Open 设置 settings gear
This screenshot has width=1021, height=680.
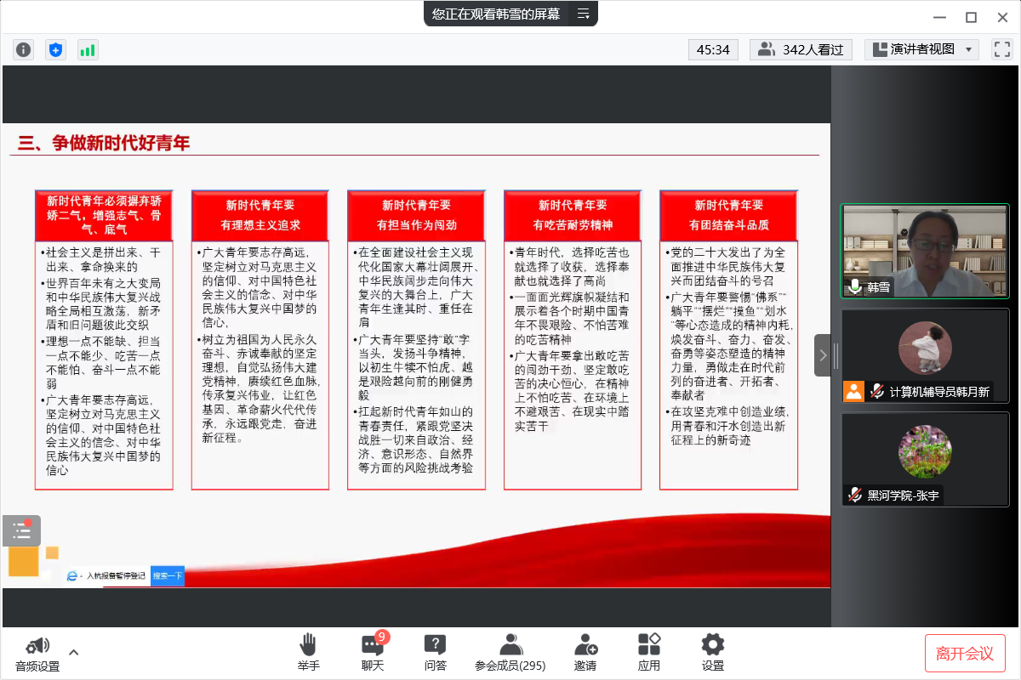(x=712, y=652)
